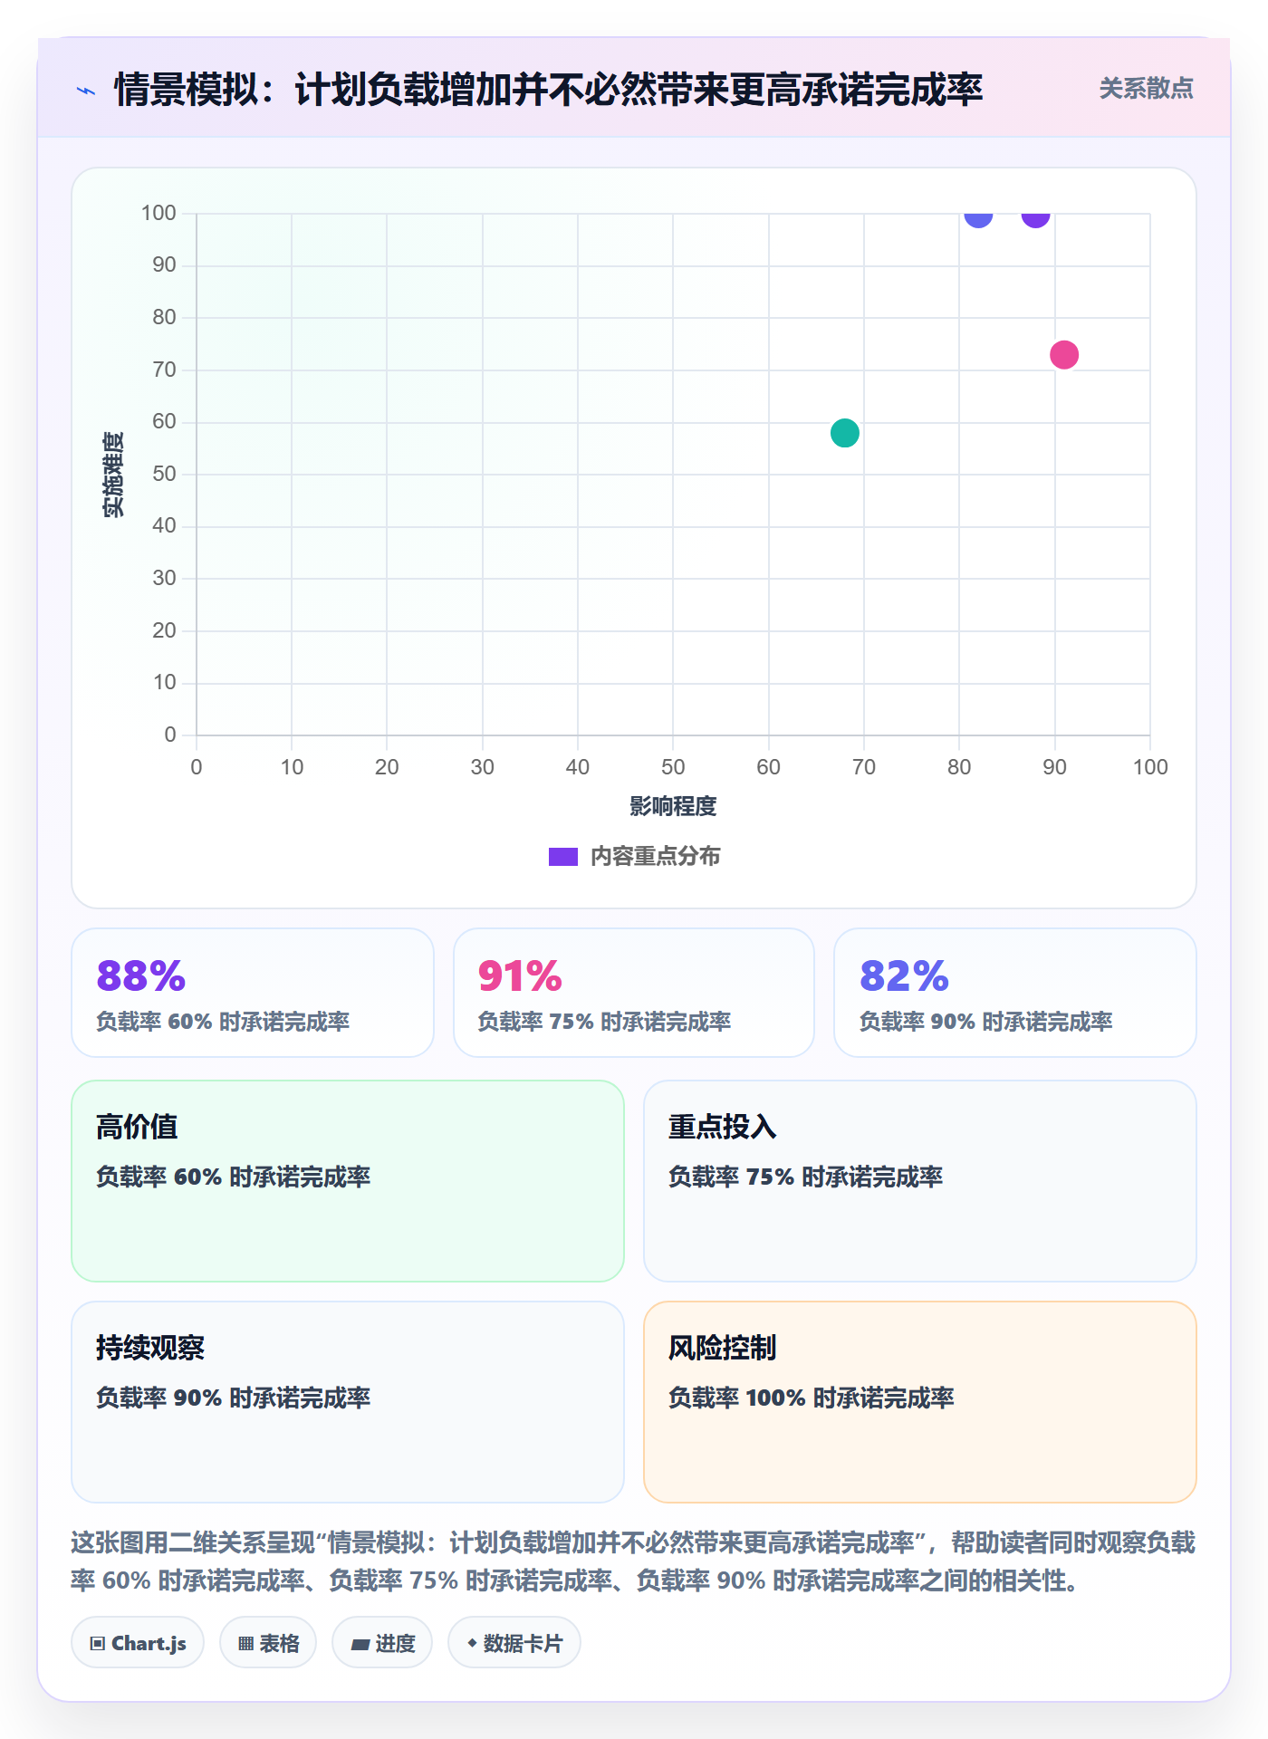Select the 风险控制 quadrant card
Viewport: 1268px width, 1739px height.
coord(920,1402)
